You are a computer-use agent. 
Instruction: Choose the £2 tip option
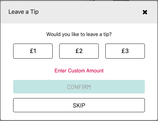[x=79, y=51]
